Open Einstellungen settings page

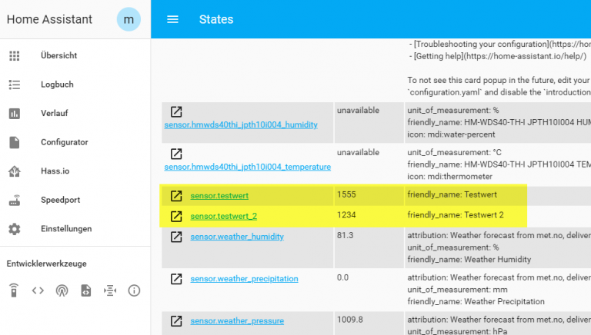pos(66,229)
